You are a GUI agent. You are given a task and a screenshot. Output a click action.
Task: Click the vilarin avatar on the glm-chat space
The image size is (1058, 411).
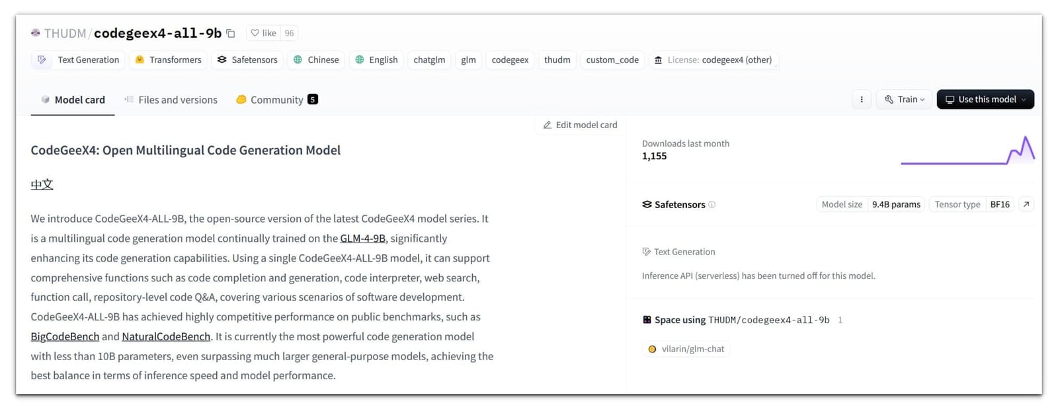coord(651,349)
